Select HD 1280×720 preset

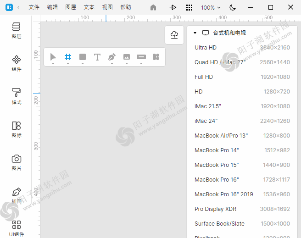(242, 92)
